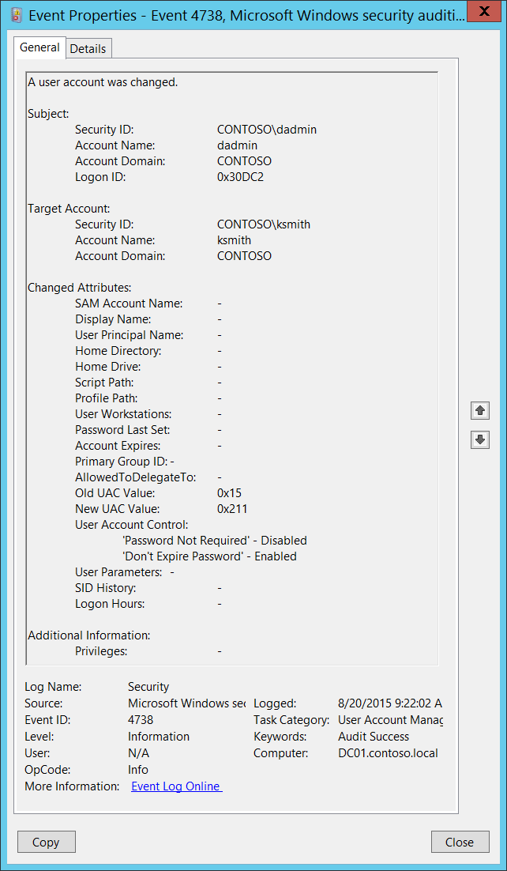The width and height of the screenshot is (507, 871).
Task: Click the 'A user account was changed.' text
Action: click(x=103, y=82)
